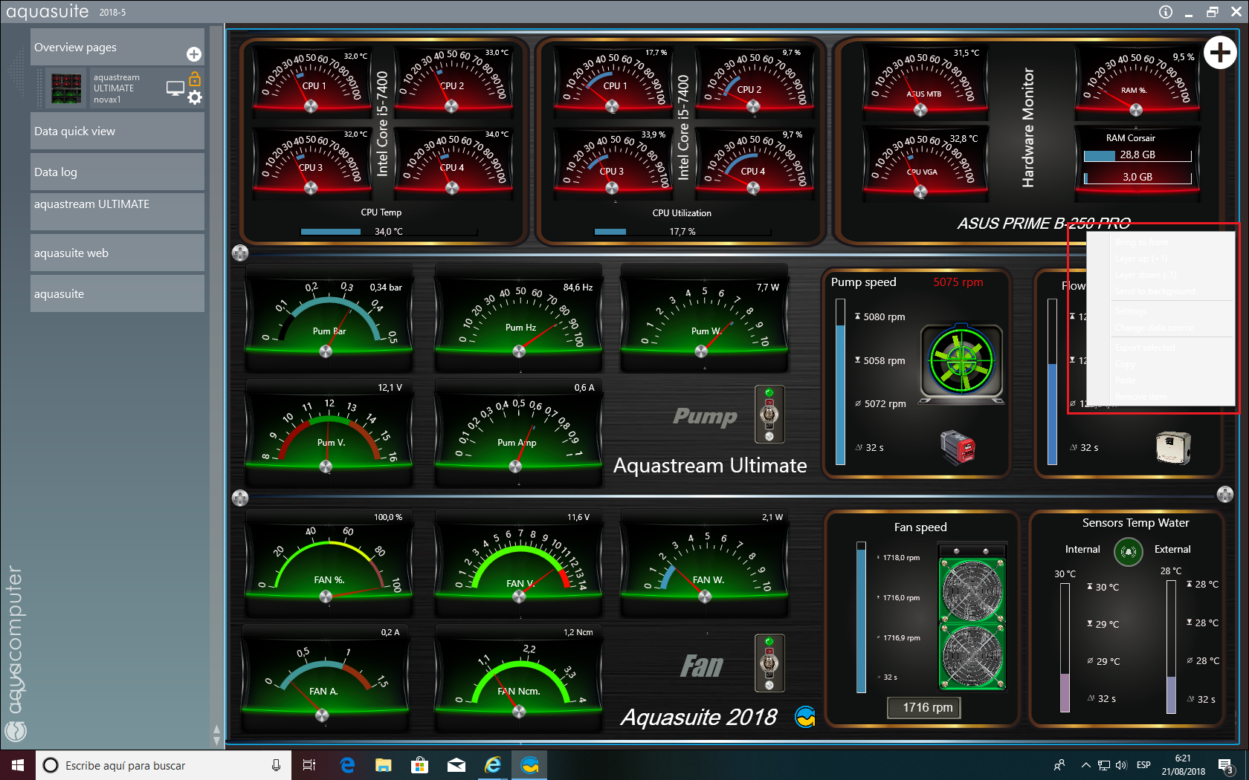Image resolution: width=1249 pixels, height=780 pixels.
Task: Click the large plus button on the dashboard
Action: click(x=1219, y=53)
